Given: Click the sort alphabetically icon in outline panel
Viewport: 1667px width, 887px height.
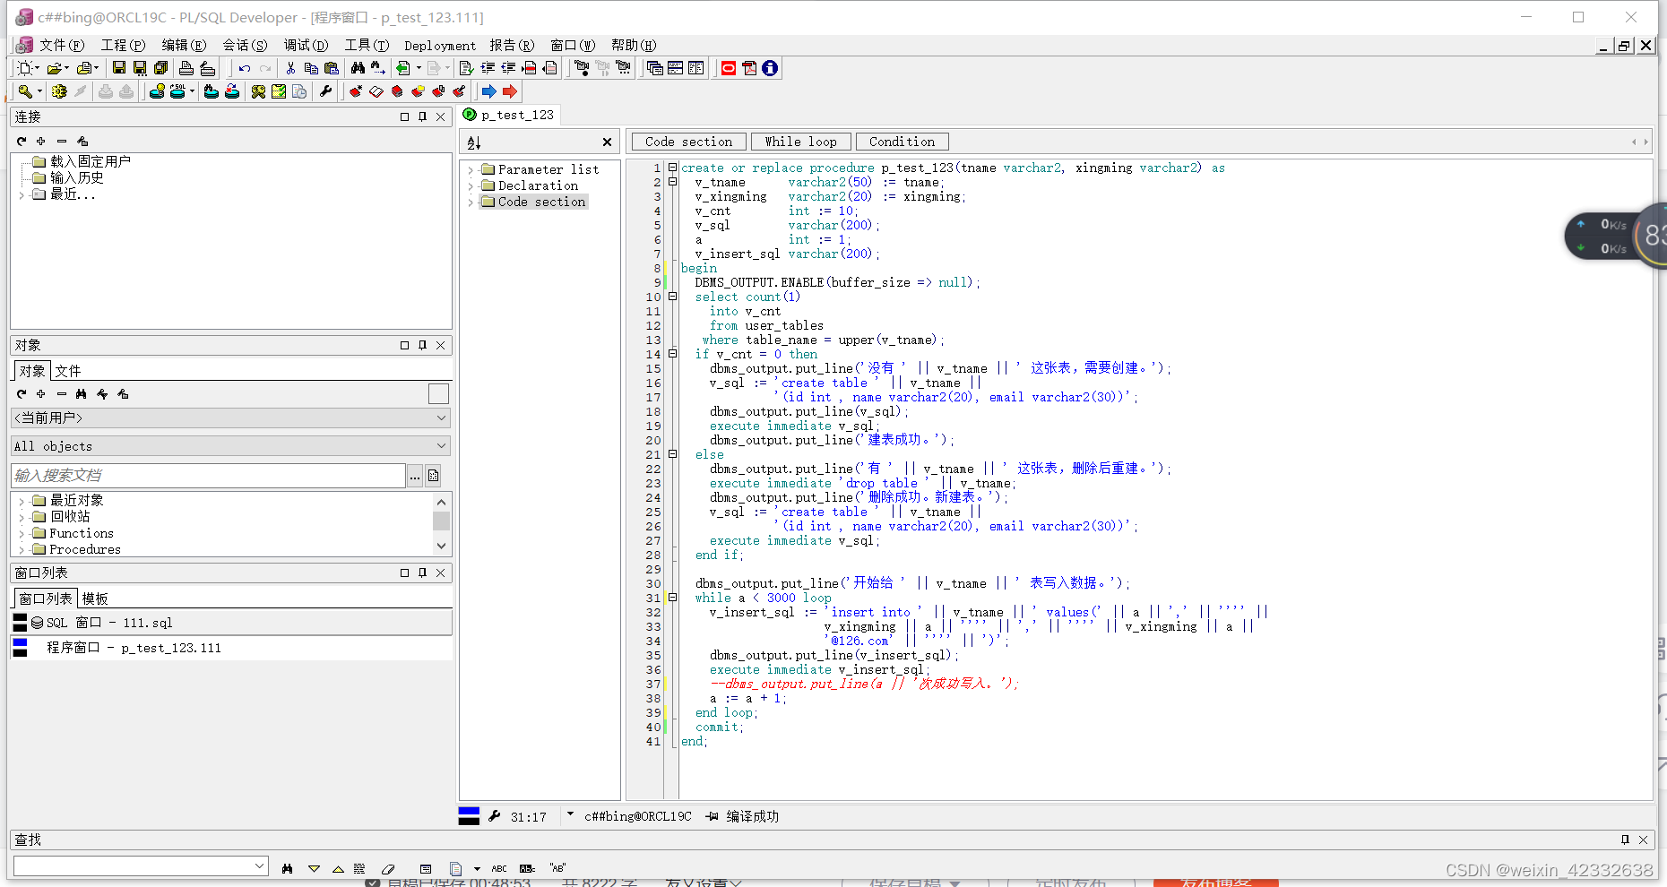Looking at the screenshot, I should [474, 142].
